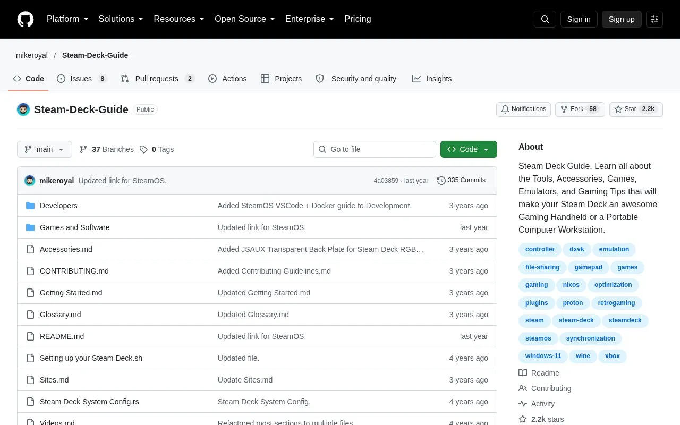Open the Pricing link
The image size is (680, 425).
click(358, 19)
